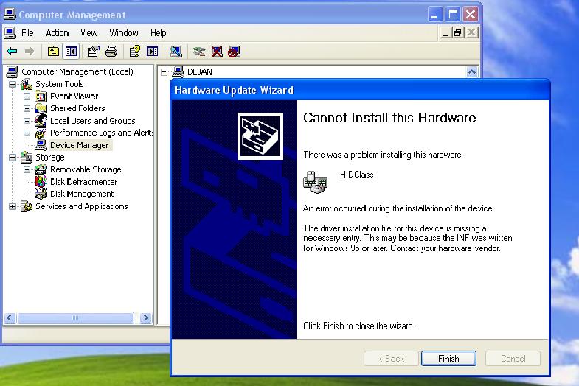Image resolution: width=579 pixels, height=386 pixels.
Task: Click Finish to close the wizard
Action: tap(448, 358)
